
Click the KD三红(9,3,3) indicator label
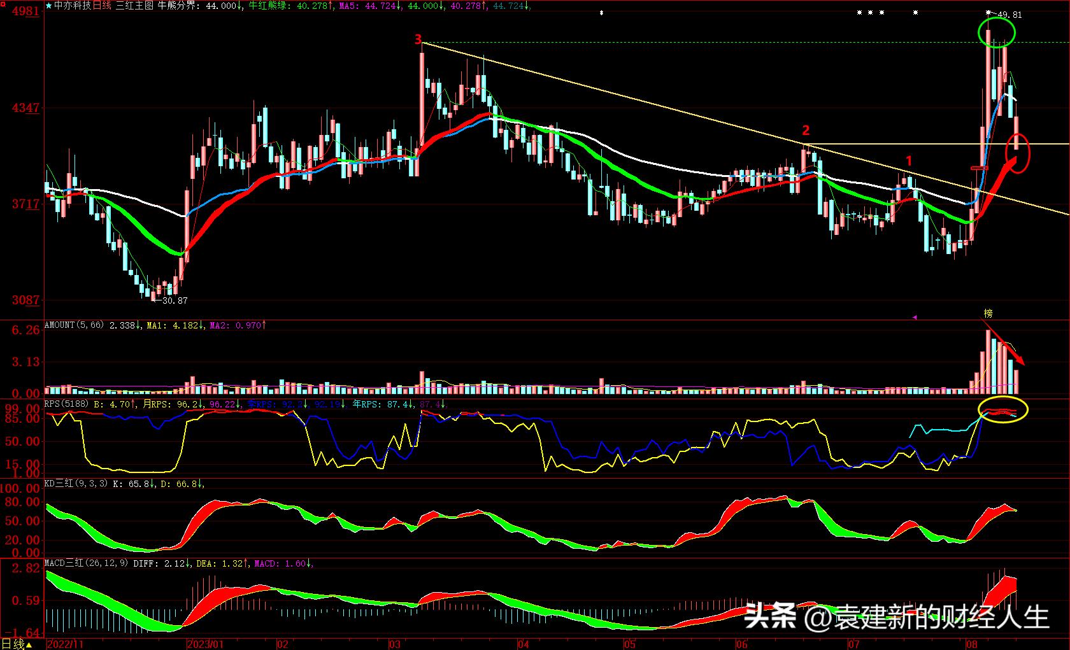(x=76, y=484)
